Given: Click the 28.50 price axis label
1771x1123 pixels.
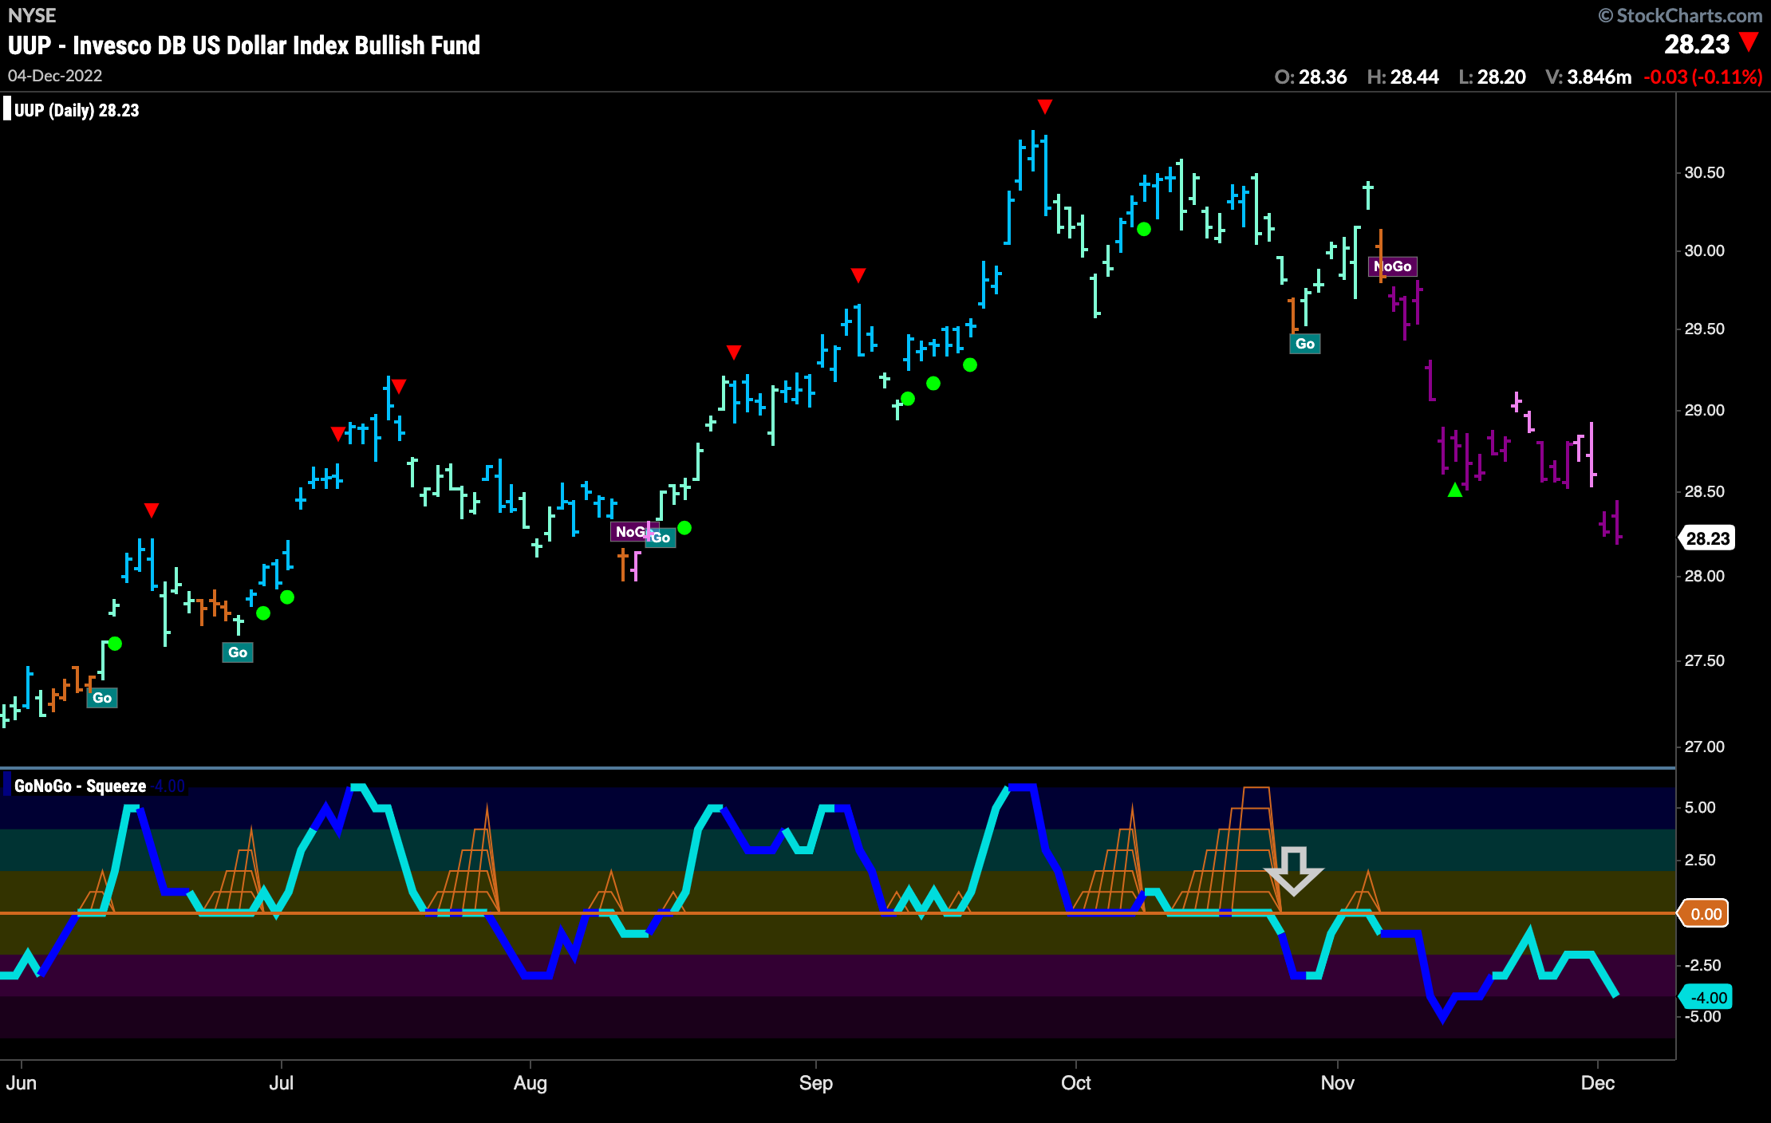Looking at the screenshot, I should (x=1705, y=491).
